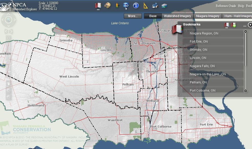252x149 pixels.
Task: Select the triangle ruler Measure tool
Action: (x=146, y=6)
